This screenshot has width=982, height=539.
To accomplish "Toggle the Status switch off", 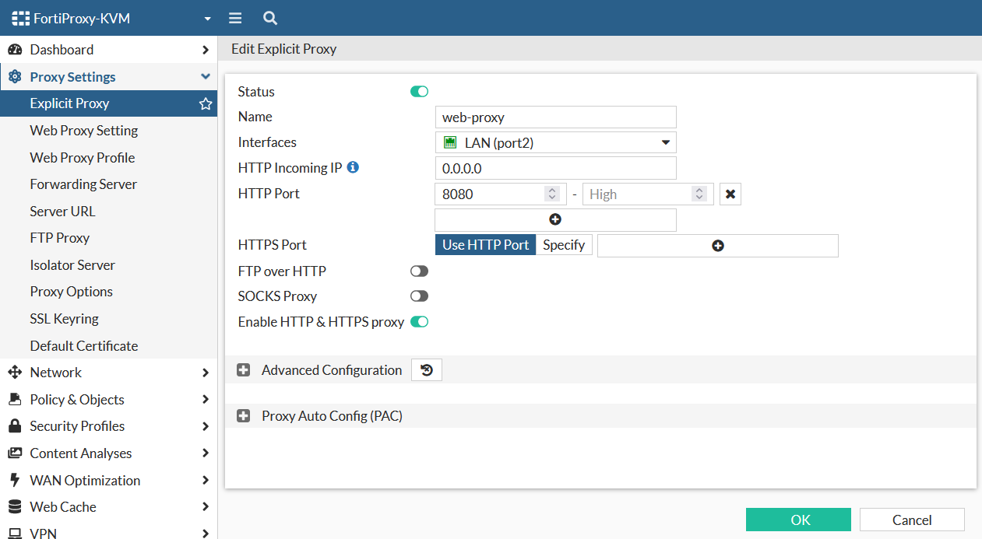I will coord(419,92).
